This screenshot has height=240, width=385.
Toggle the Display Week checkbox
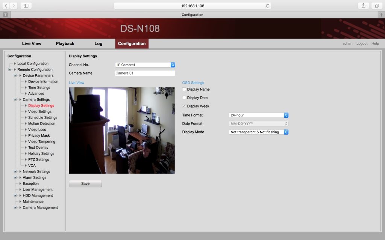tap(184, 106)
